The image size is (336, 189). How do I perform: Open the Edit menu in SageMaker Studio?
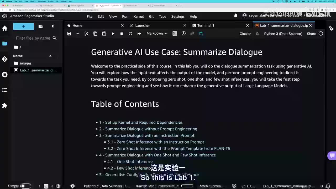point(101,16)
